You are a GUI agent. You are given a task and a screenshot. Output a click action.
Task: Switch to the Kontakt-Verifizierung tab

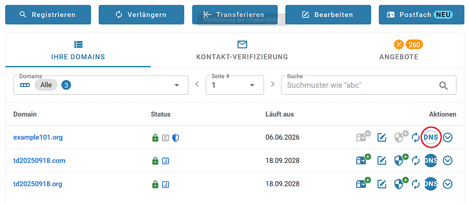click(x=242, y=51)
